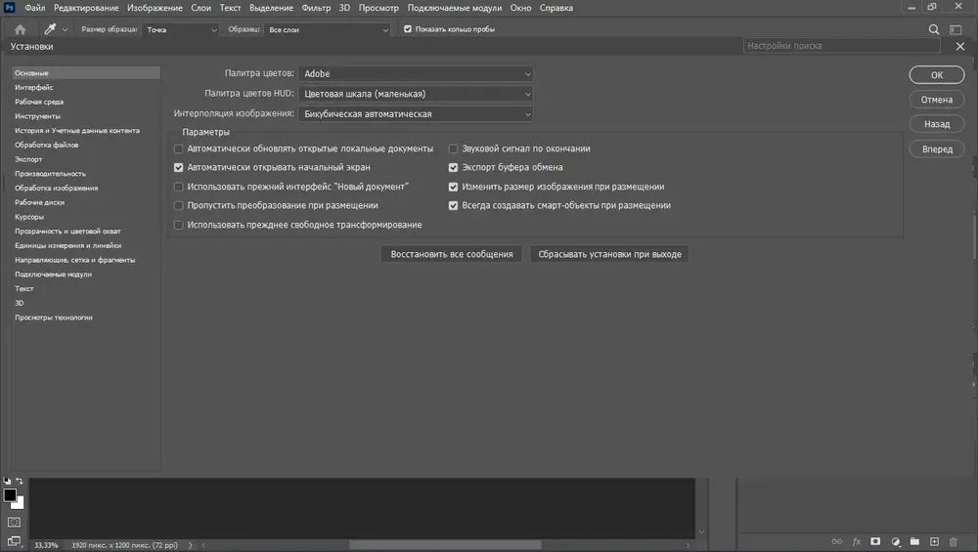Add a layer style fx icon

[857, 541]
